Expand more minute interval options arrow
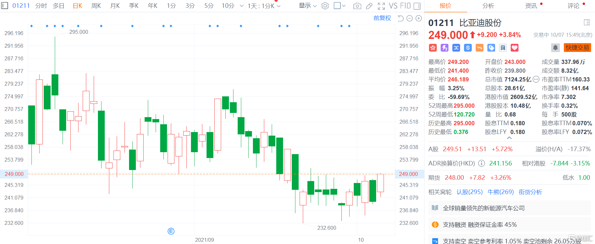Image resolution: width=595 pixels, height=244 pixels. 241,6
